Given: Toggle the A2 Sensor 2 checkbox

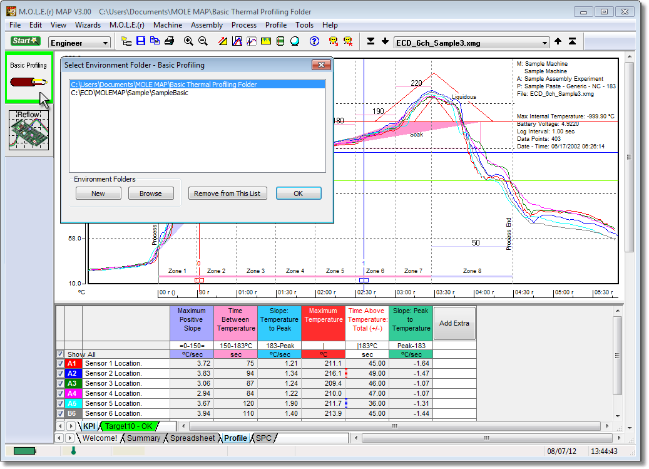Looking at the screenshot, I should [x=61, y=373].
